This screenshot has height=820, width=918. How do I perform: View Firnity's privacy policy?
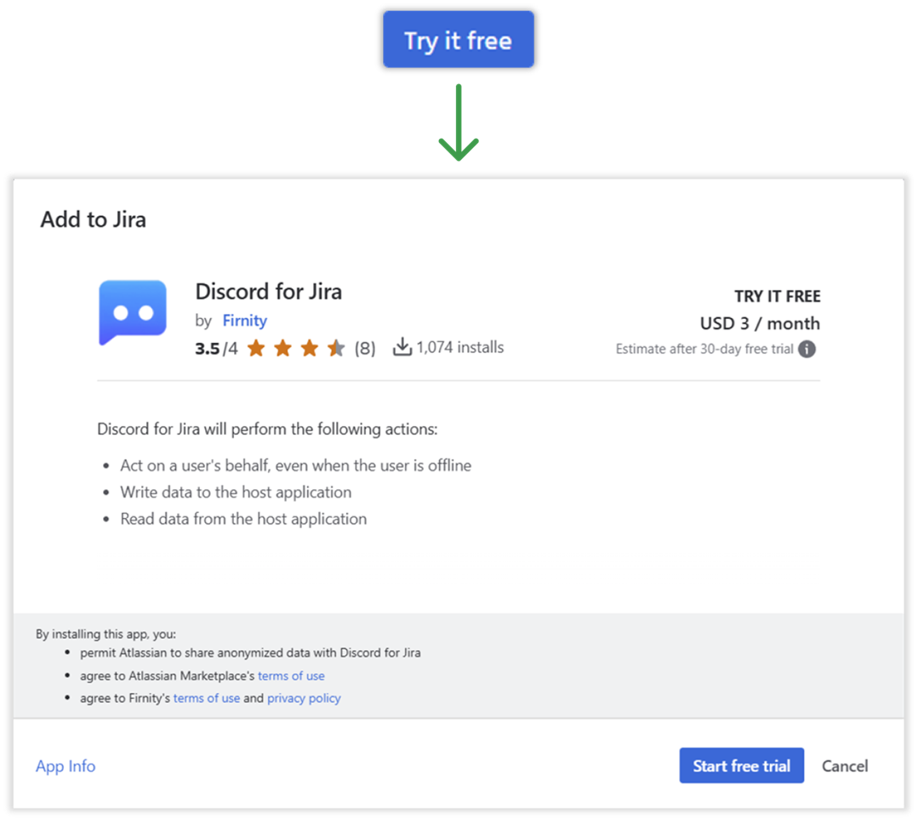coord(304,698)
